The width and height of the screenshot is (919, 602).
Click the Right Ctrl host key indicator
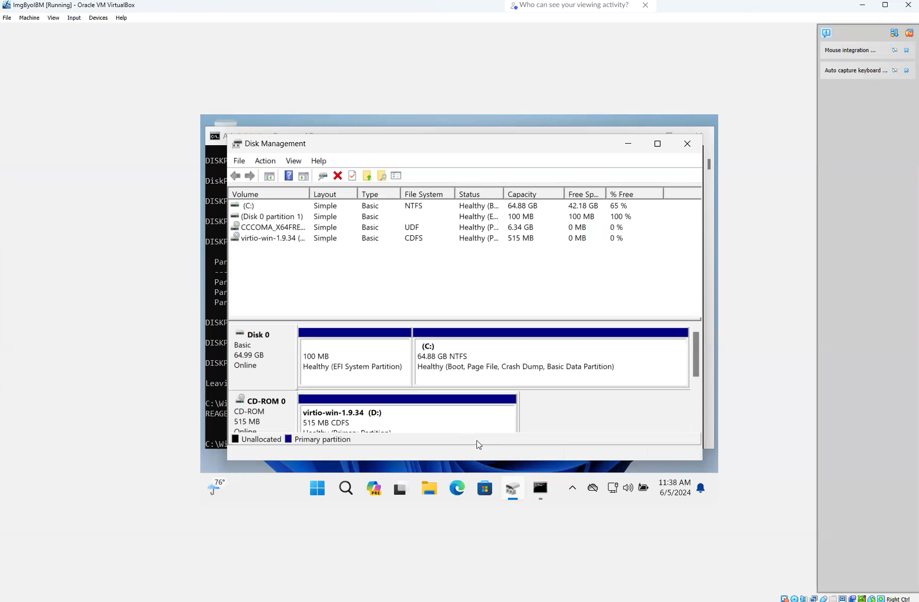pos(898,599)
